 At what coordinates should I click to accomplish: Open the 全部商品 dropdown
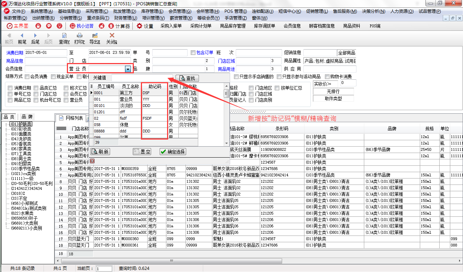(x=347, y=53)
